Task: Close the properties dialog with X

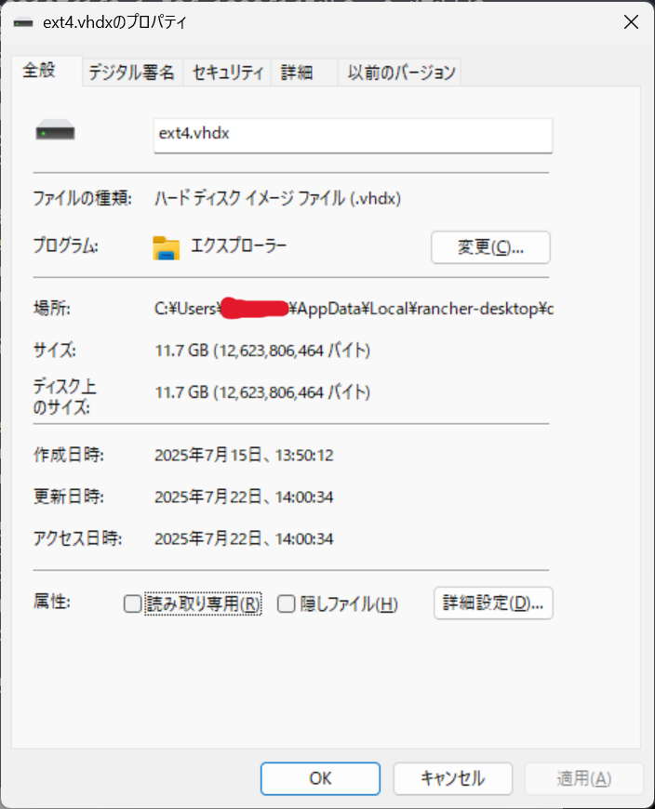Action: (631, 22)
